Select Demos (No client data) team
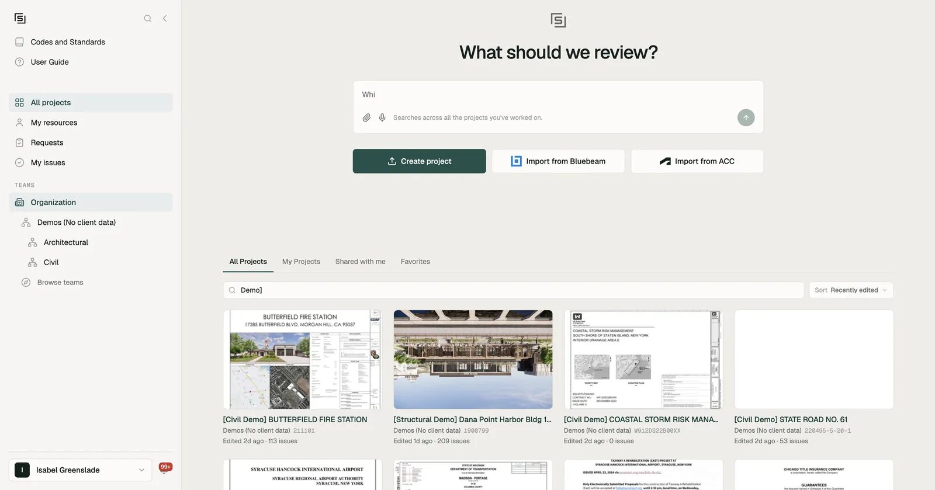935x490 pixels. [x=77, y=223]
